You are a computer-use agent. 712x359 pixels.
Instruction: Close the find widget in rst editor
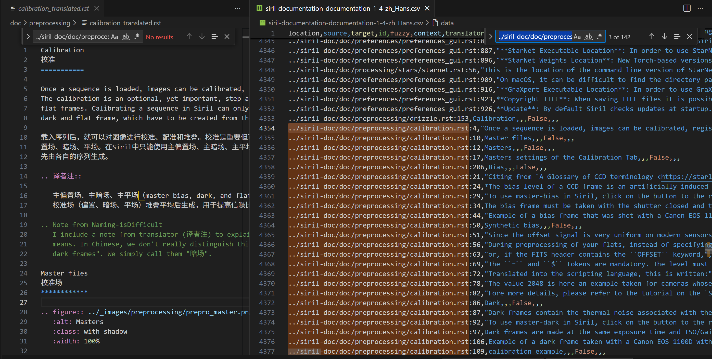(227, 37)
